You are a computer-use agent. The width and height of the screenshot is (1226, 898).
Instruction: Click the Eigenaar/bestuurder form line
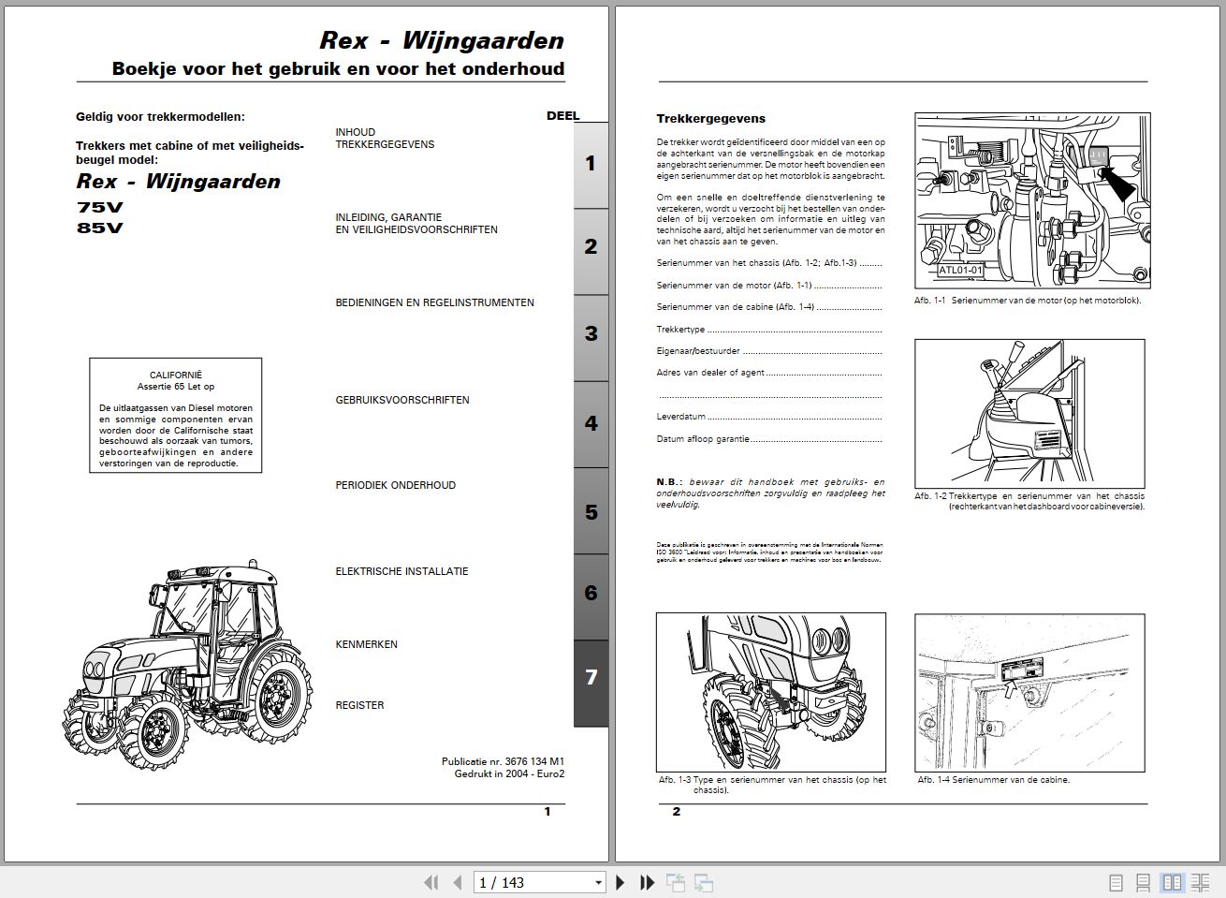point(769,351)
